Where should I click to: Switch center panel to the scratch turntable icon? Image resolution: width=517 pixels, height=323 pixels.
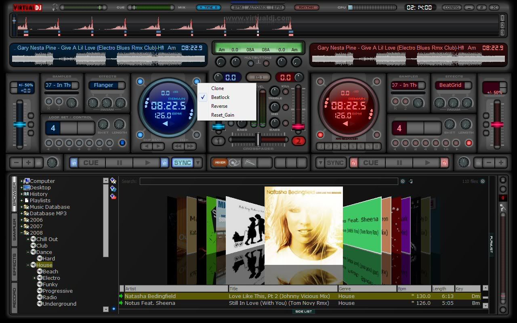pyautogui.click(x=235, y=163)
